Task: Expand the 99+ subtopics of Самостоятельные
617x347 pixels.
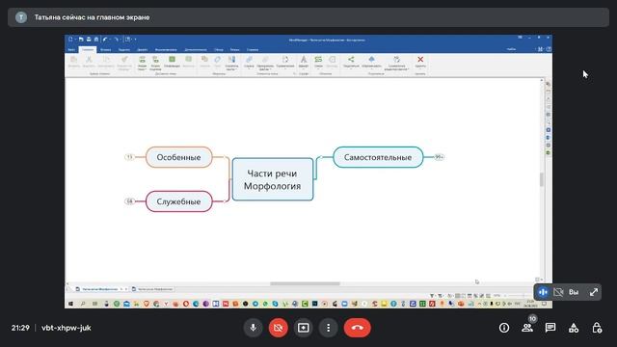Action: click(x=439, y=157)
